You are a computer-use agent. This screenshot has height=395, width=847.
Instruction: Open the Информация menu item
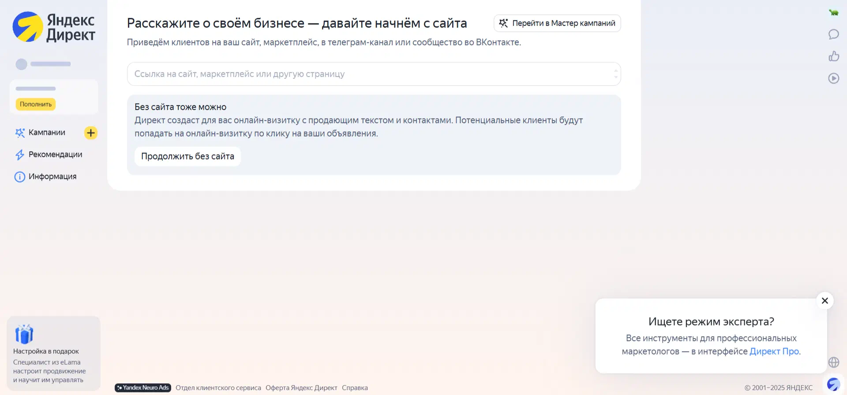coord(52,177)
